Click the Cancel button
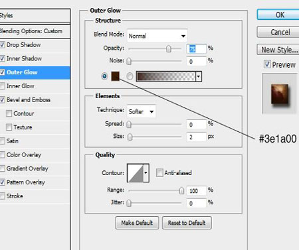Viewport: 299px width, 250px height. coord(278,32)
